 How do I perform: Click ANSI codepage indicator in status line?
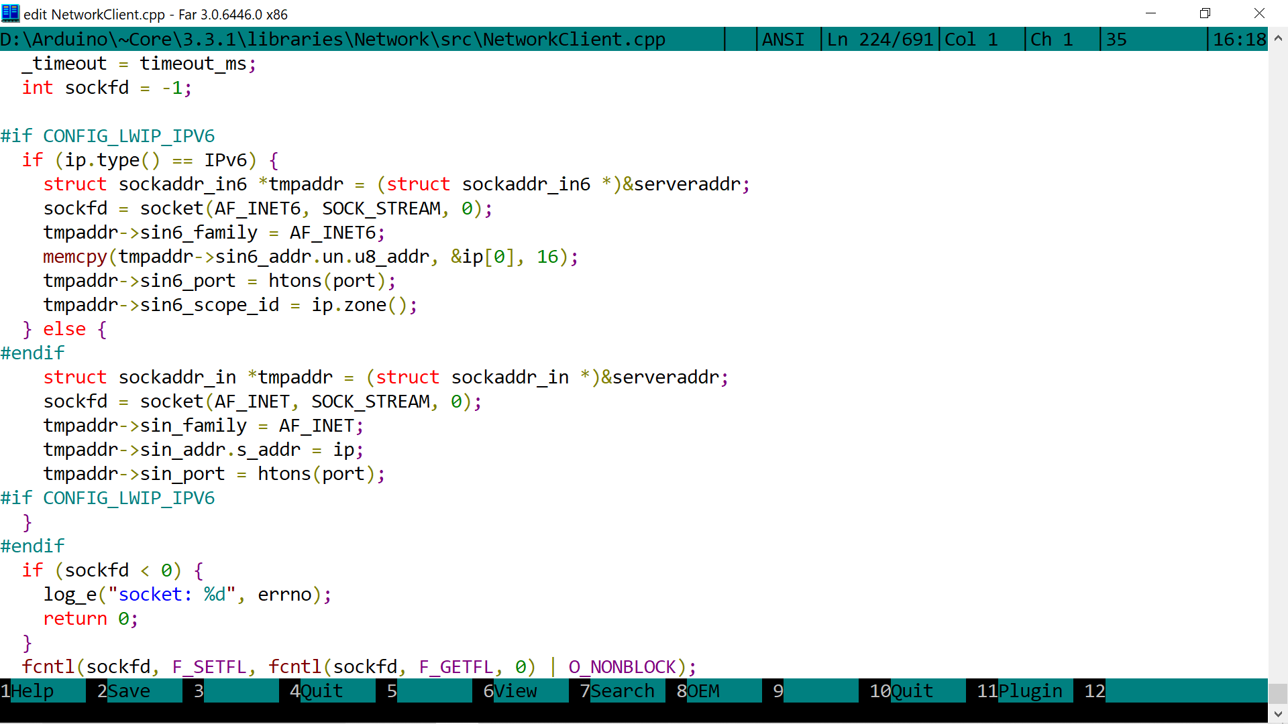pyautogui.click(x=783, y=40)
